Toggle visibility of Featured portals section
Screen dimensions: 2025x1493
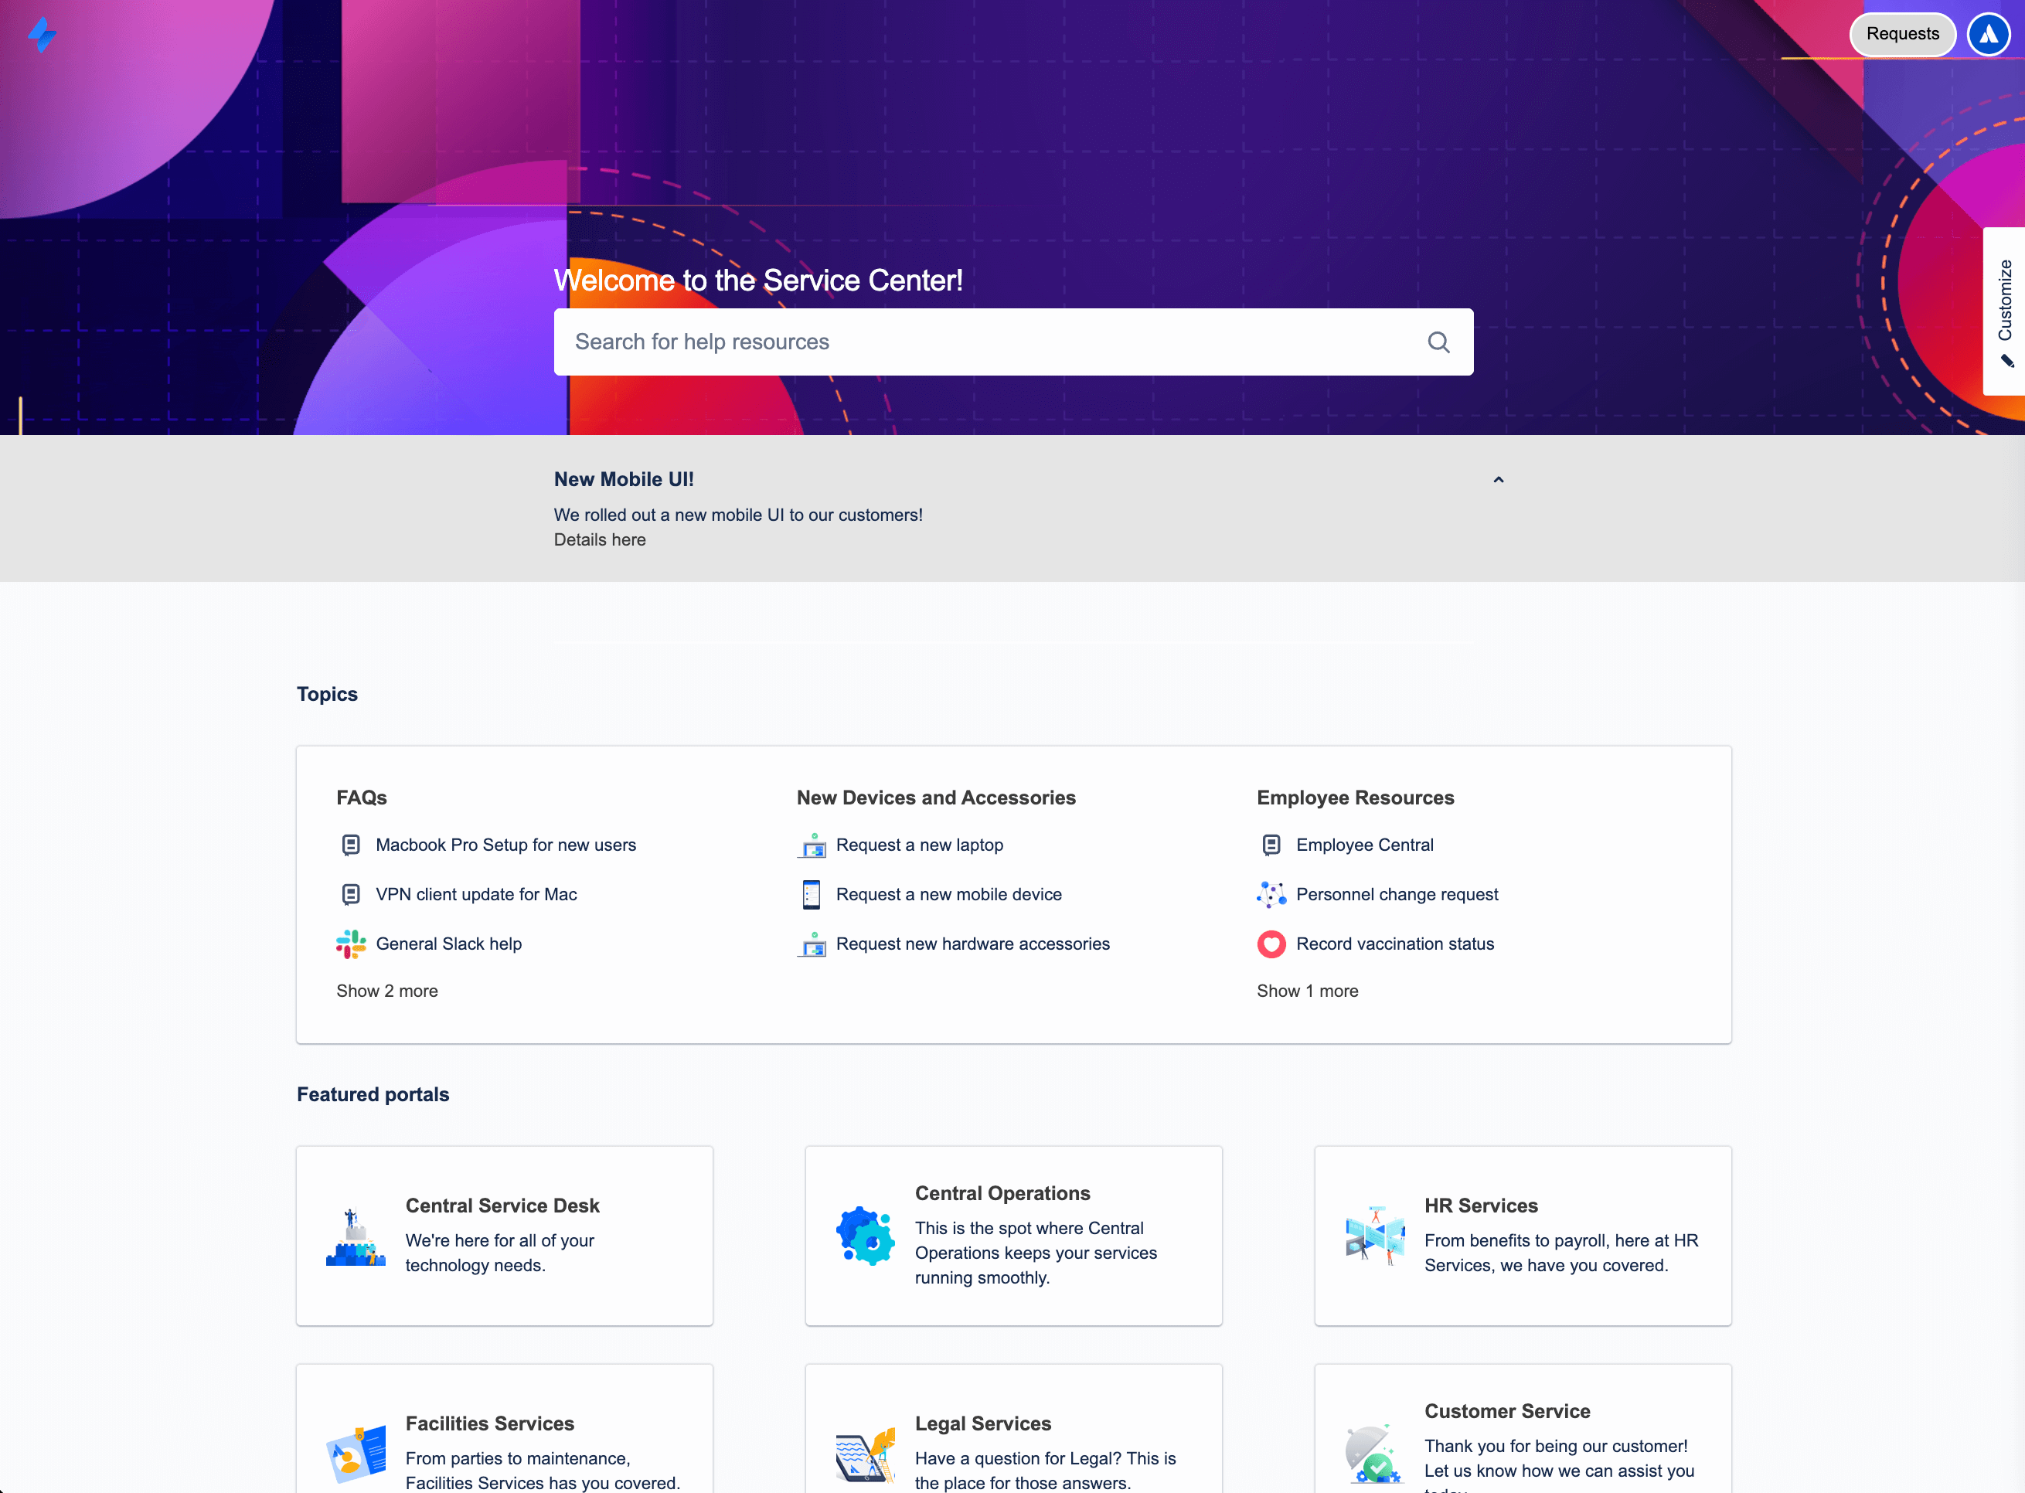373,1095
